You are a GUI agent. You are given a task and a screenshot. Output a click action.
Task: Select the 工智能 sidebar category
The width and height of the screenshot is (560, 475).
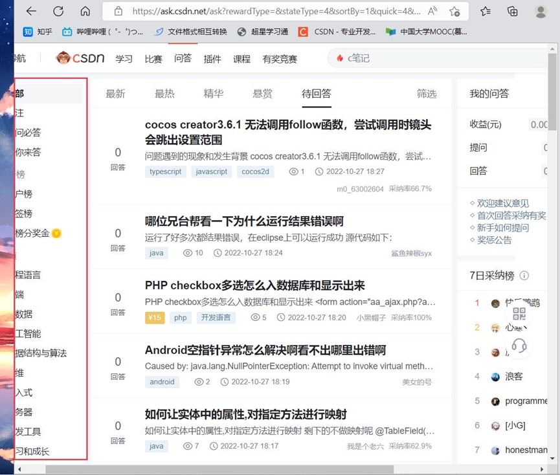click(28, 334)
